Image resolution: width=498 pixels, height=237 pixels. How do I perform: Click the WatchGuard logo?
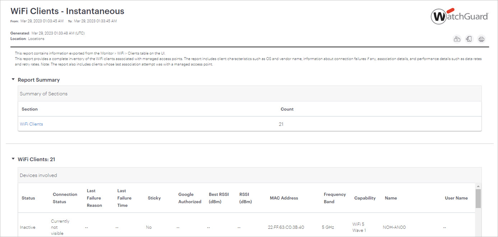pos(460,16)
